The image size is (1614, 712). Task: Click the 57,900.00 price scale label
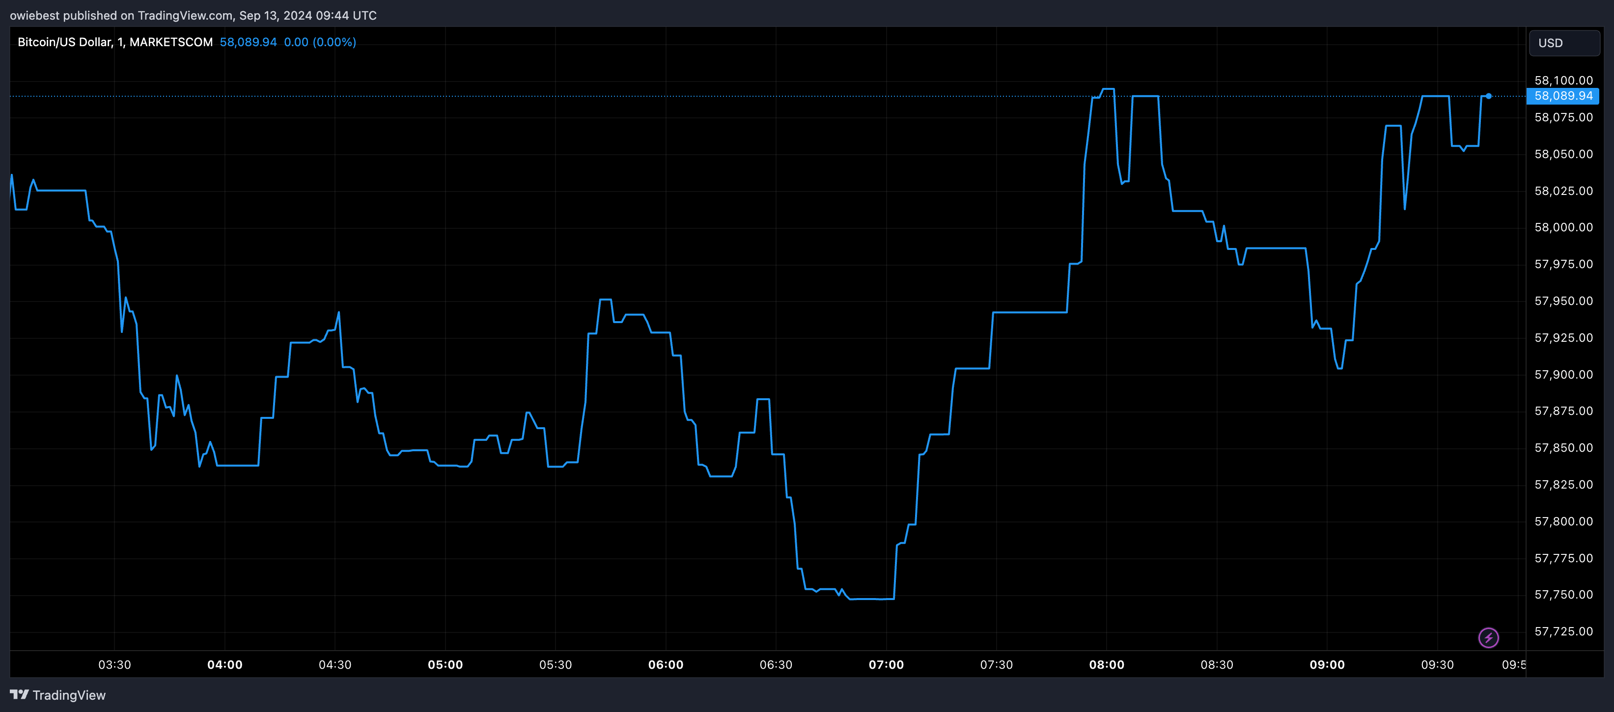click(1562, 375)
